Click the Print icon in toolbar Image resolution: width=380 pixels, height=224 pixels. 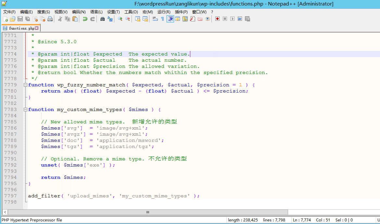click(50, 19)
